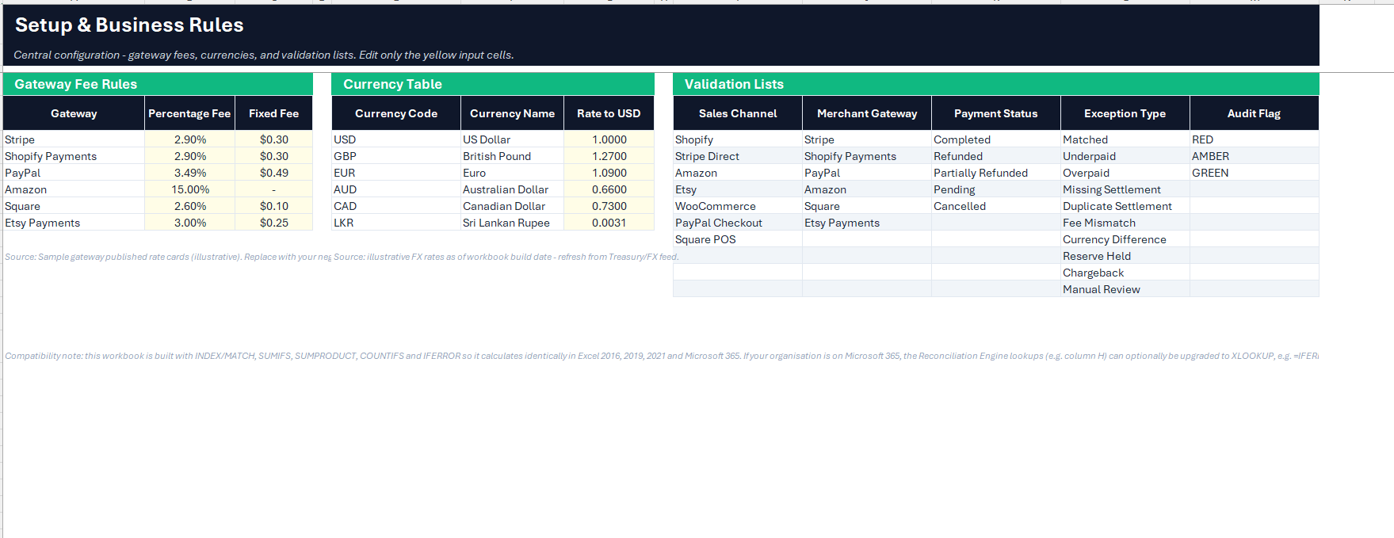Select the Missing Settlement exception cell
The width and height of the screenshot is (1394, 538).
click(1125, 189)
